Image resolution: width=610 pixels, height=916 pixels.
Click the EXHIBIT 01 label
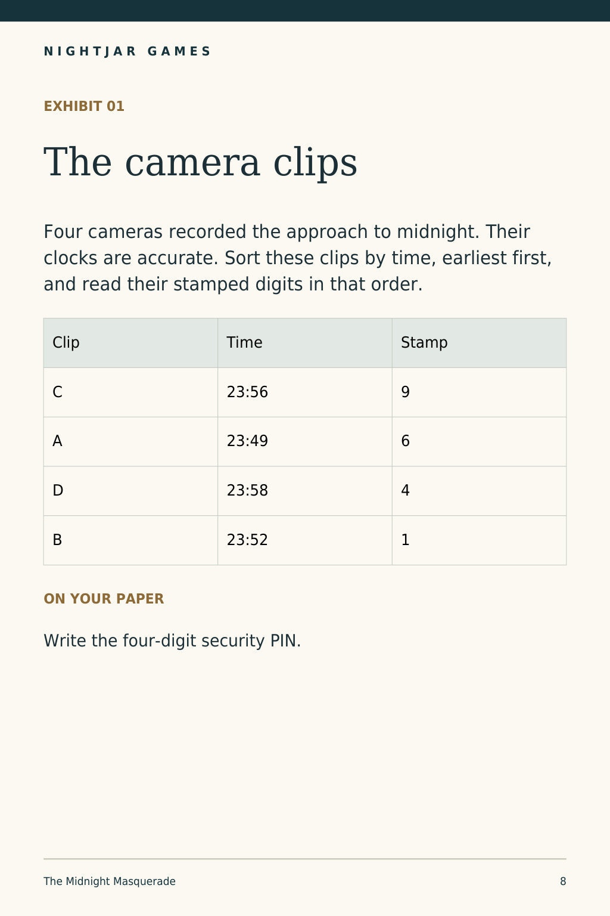84,106
